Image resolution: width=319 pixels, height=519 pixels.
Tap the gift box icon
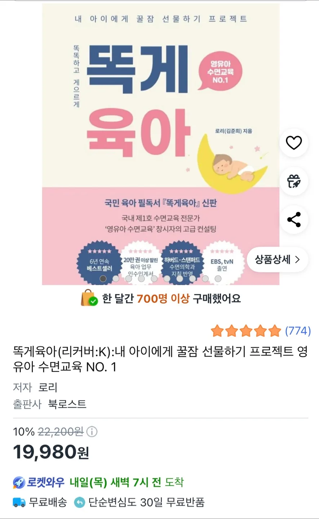click(294, 181)
